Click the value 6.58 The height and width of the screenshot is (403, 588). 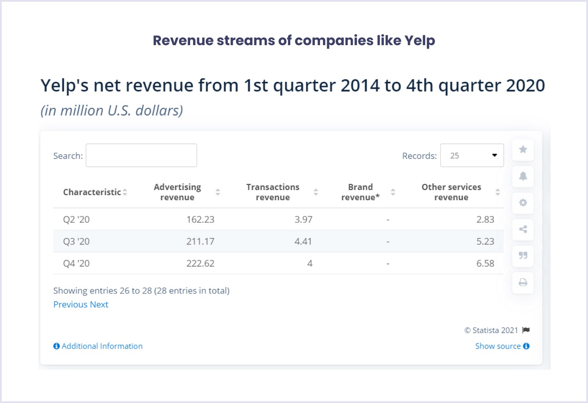(485, 264)
